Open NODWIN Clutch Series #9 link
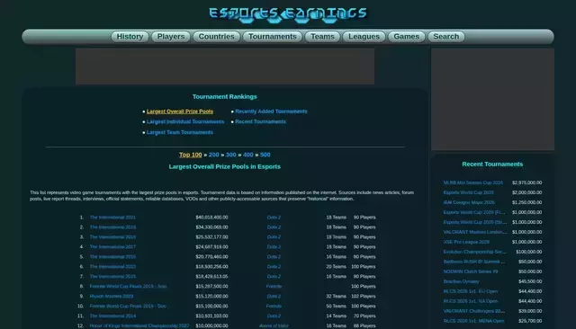This screenshot has width=576, height=329. click(471, 271)
